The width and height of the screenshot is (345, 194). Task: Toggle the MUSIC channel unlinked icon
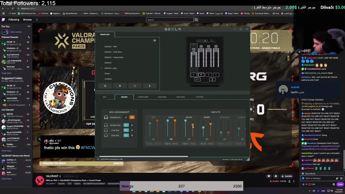[x=189, y=139]
